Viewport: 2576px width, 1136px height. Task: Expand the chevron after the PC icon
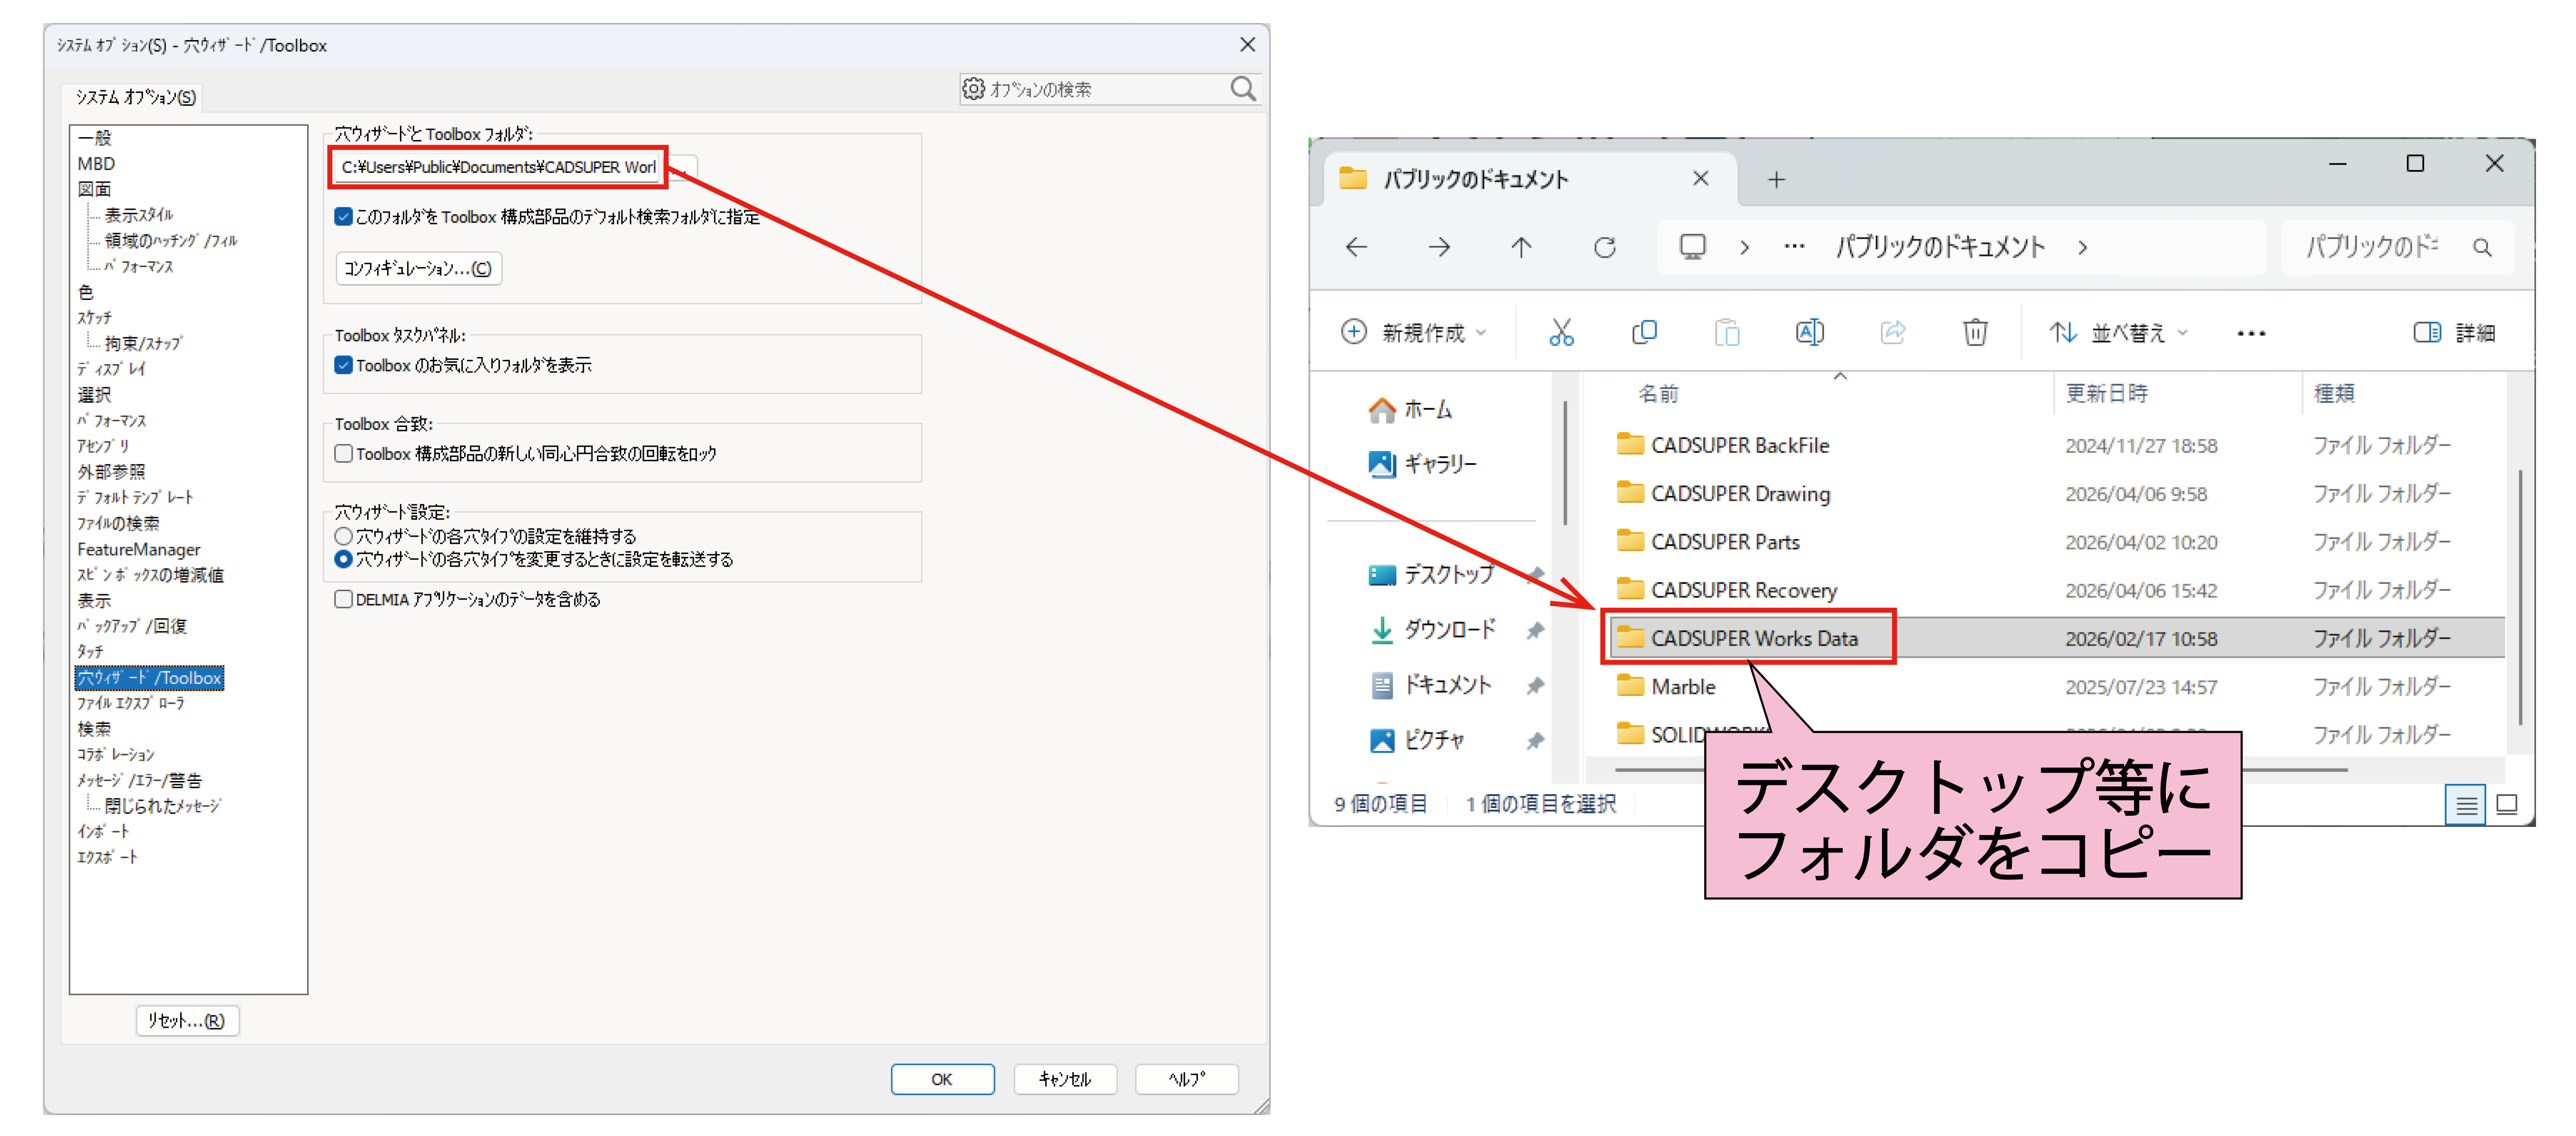point(1744,247)
